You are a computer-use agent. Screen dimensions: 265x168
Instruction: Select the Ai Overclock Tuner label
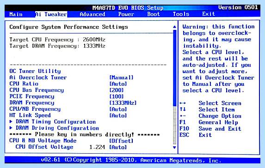pyautogui.click(x=38, y=78)
